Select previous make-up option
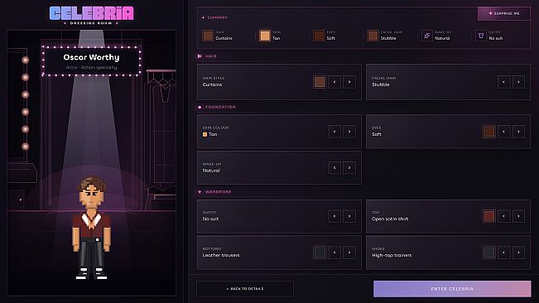539x303 pixels. pos(334,168)
